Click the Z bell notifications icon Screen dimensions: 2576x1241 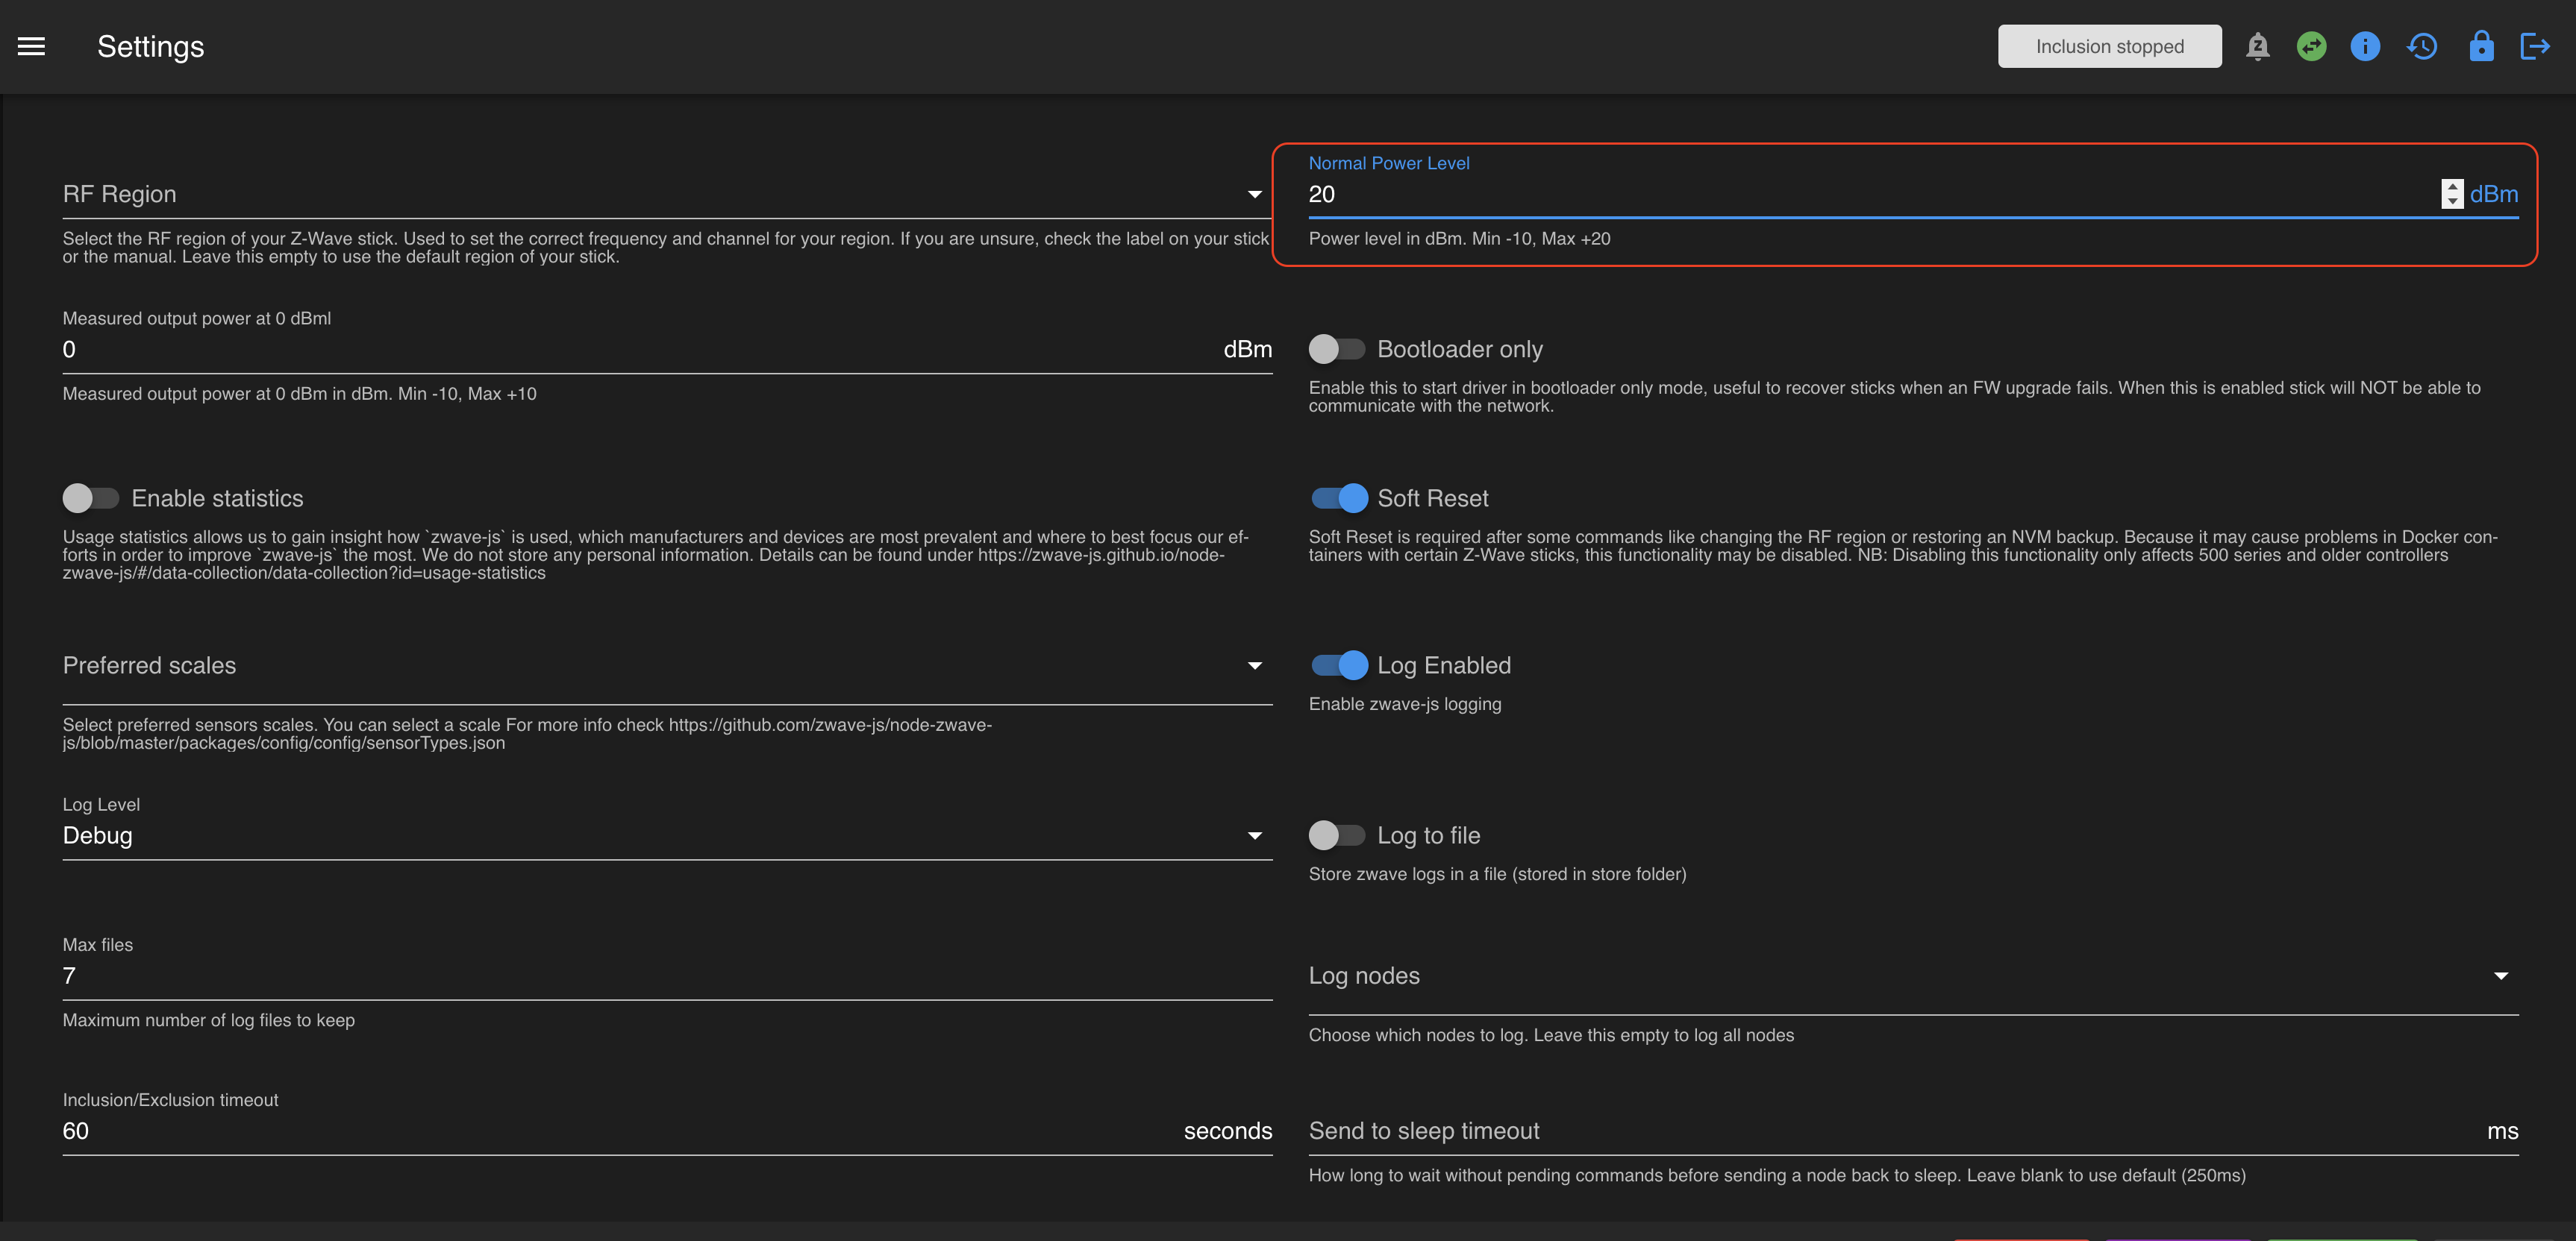click(2257, 46)
